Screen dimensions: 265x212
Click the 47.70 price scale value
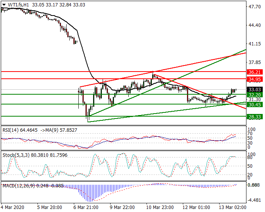254,6
